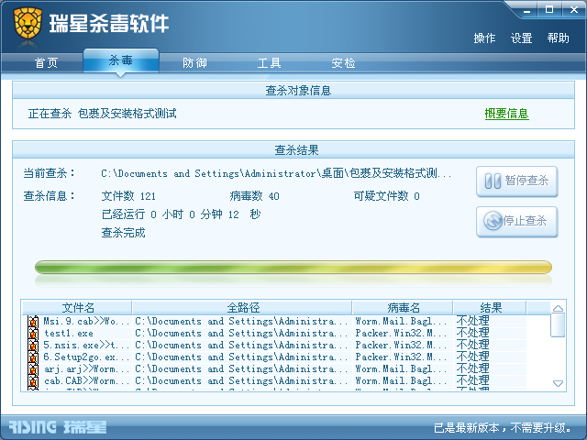Click Worm.Mail.Bagl virus name for arj.arj
Viewport: 587px width, 440px height.
(x=401, y=369)
